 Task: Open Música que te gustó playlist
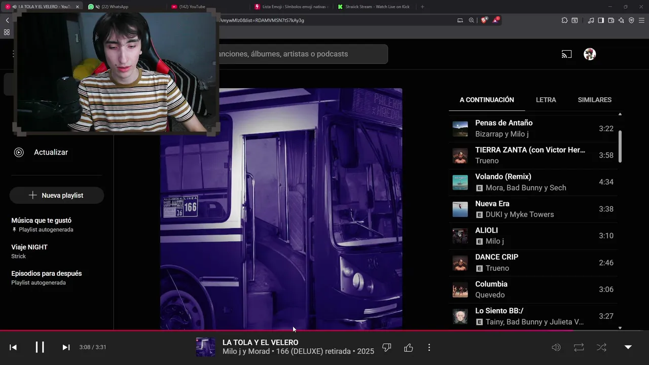42,225
